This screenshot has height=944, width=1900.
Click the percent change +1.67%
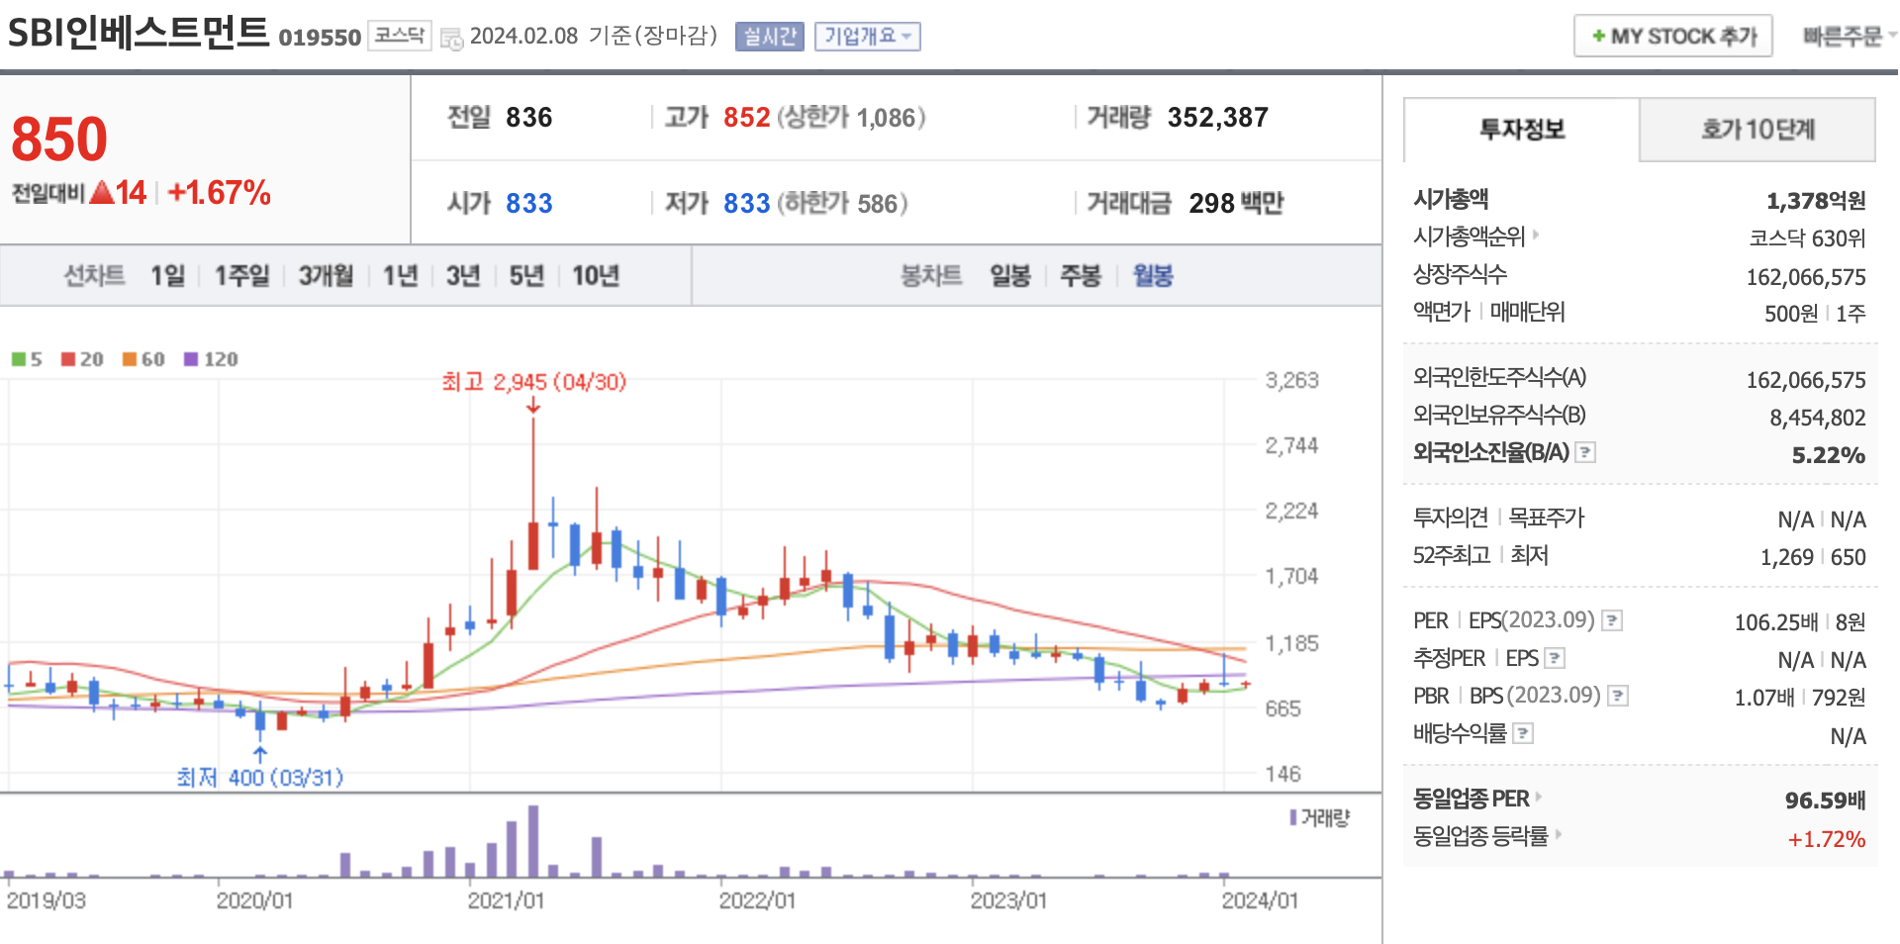tap(220, 193)
